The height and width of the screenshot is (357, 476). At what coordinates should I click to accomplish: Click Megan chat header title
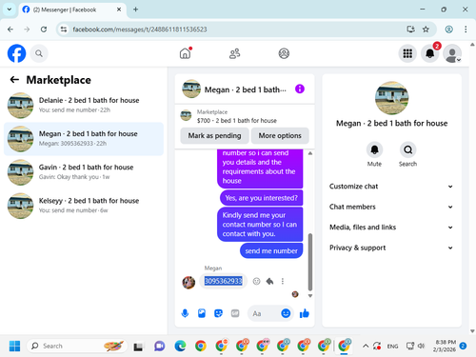[x=245, y=89]
